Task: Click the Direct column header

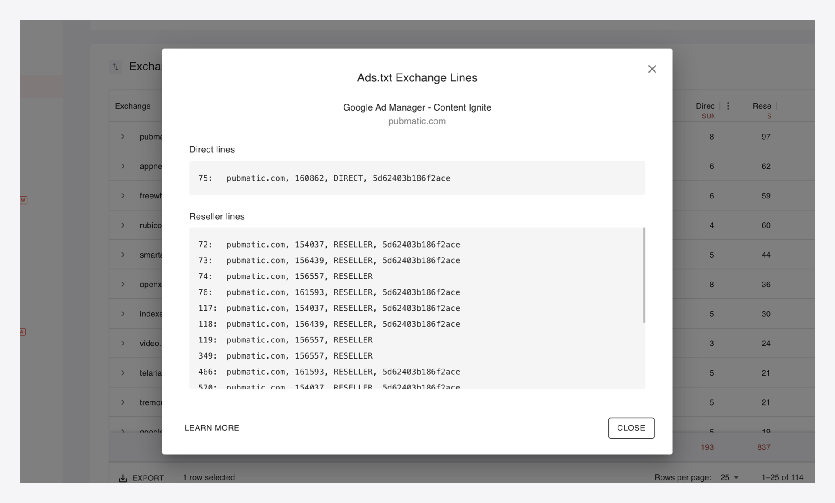Action: click(x=705, y=106)
